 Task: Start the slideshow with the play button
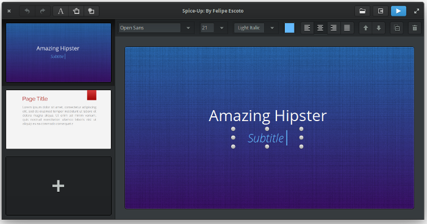click(x=398, y=11)
